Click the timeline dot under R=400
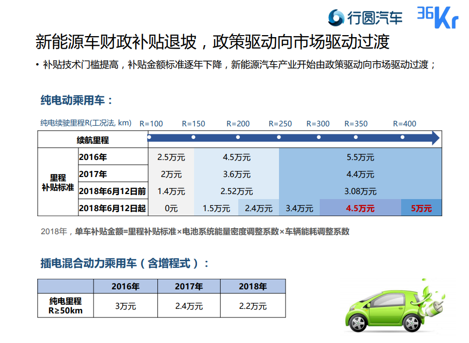The height and width of the screenshot is (343, 469). point(403,137)
